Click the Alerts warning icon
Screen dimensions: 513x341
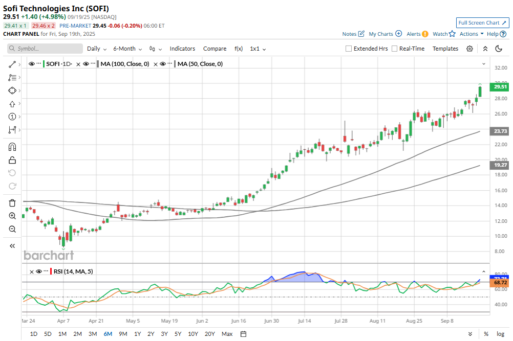pyautogui.click(x=425, y=34)
